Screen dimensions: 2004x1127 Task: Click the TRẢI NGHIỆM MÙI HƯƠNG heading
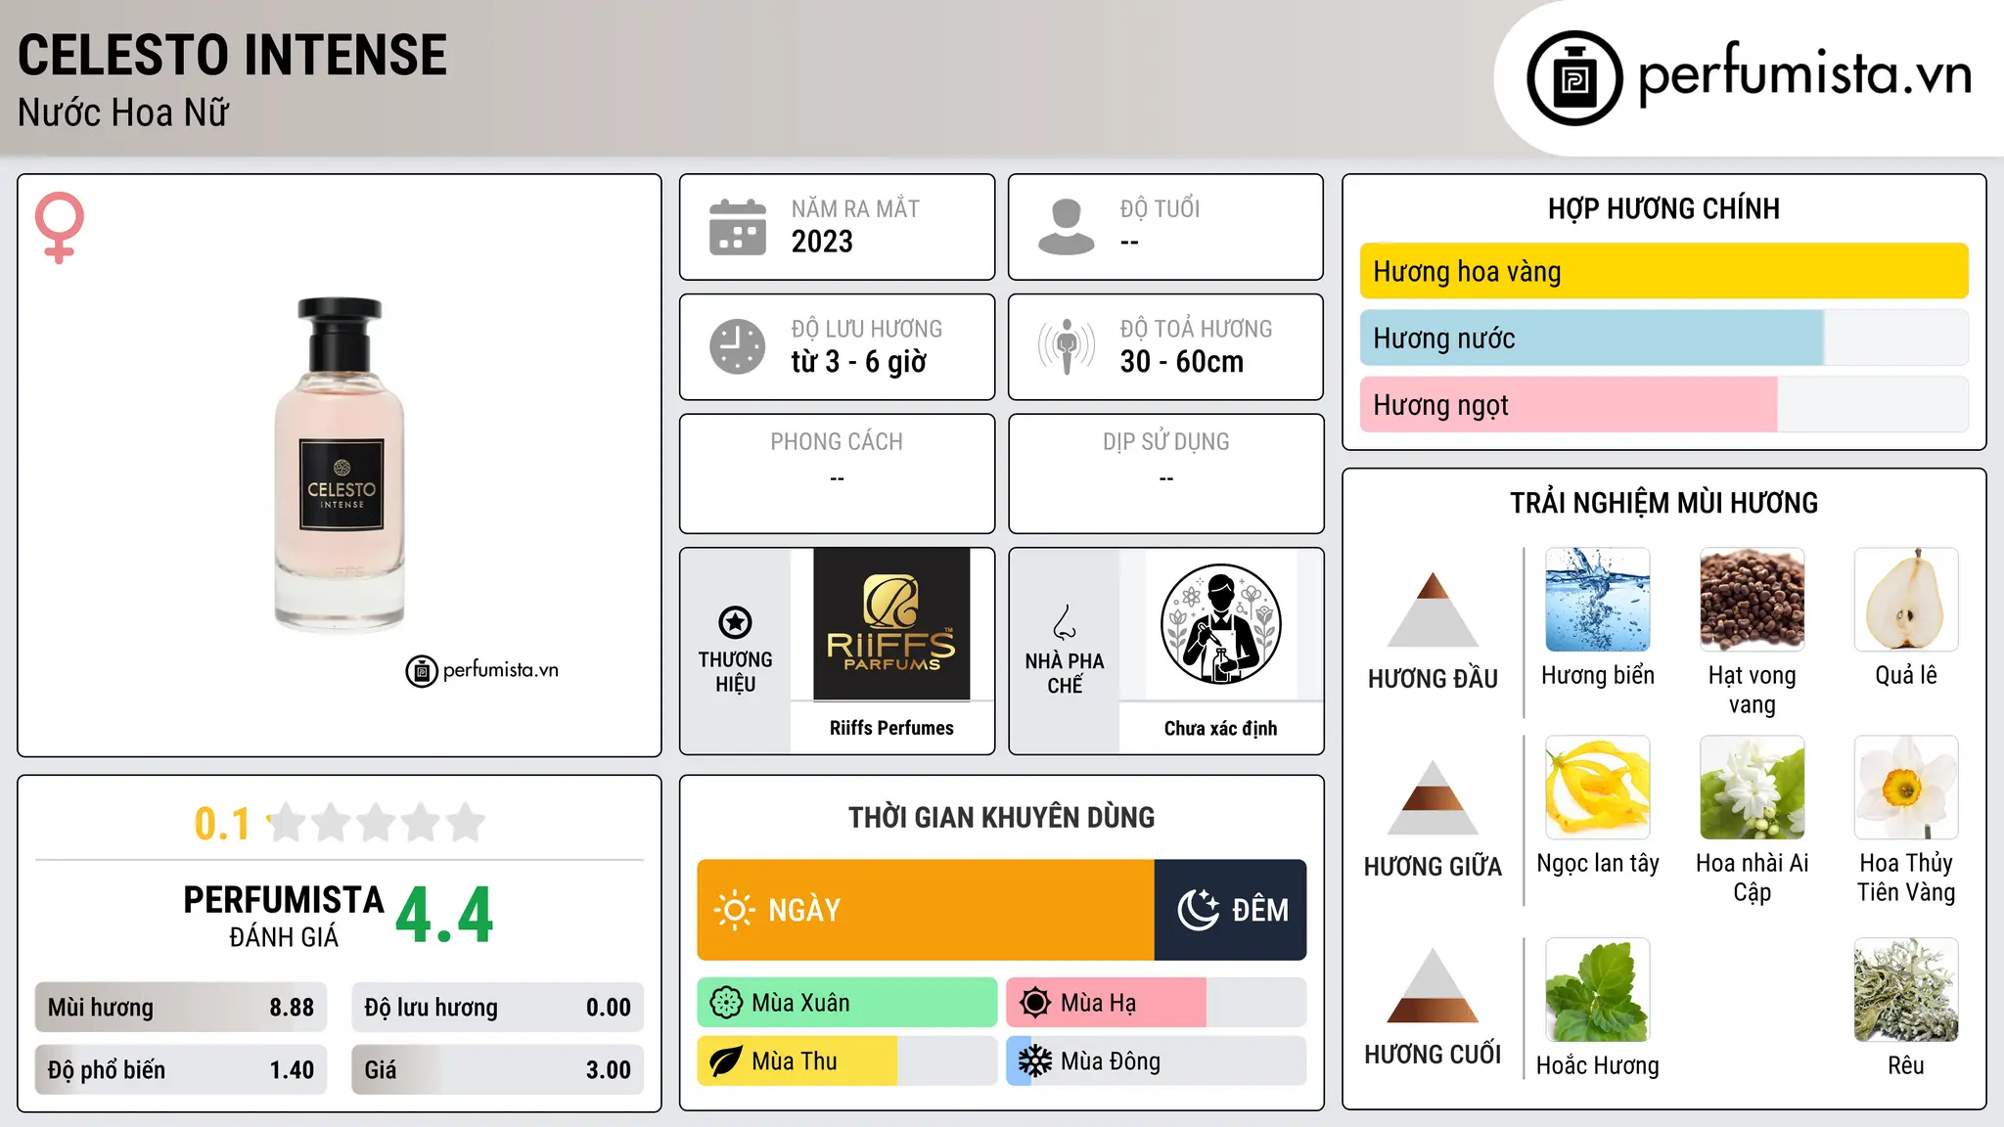click(1663, 503)
